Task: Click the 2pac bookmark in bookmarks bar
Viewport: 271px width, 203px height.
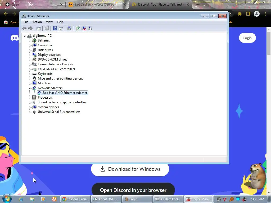Action: tap(11, 22)
